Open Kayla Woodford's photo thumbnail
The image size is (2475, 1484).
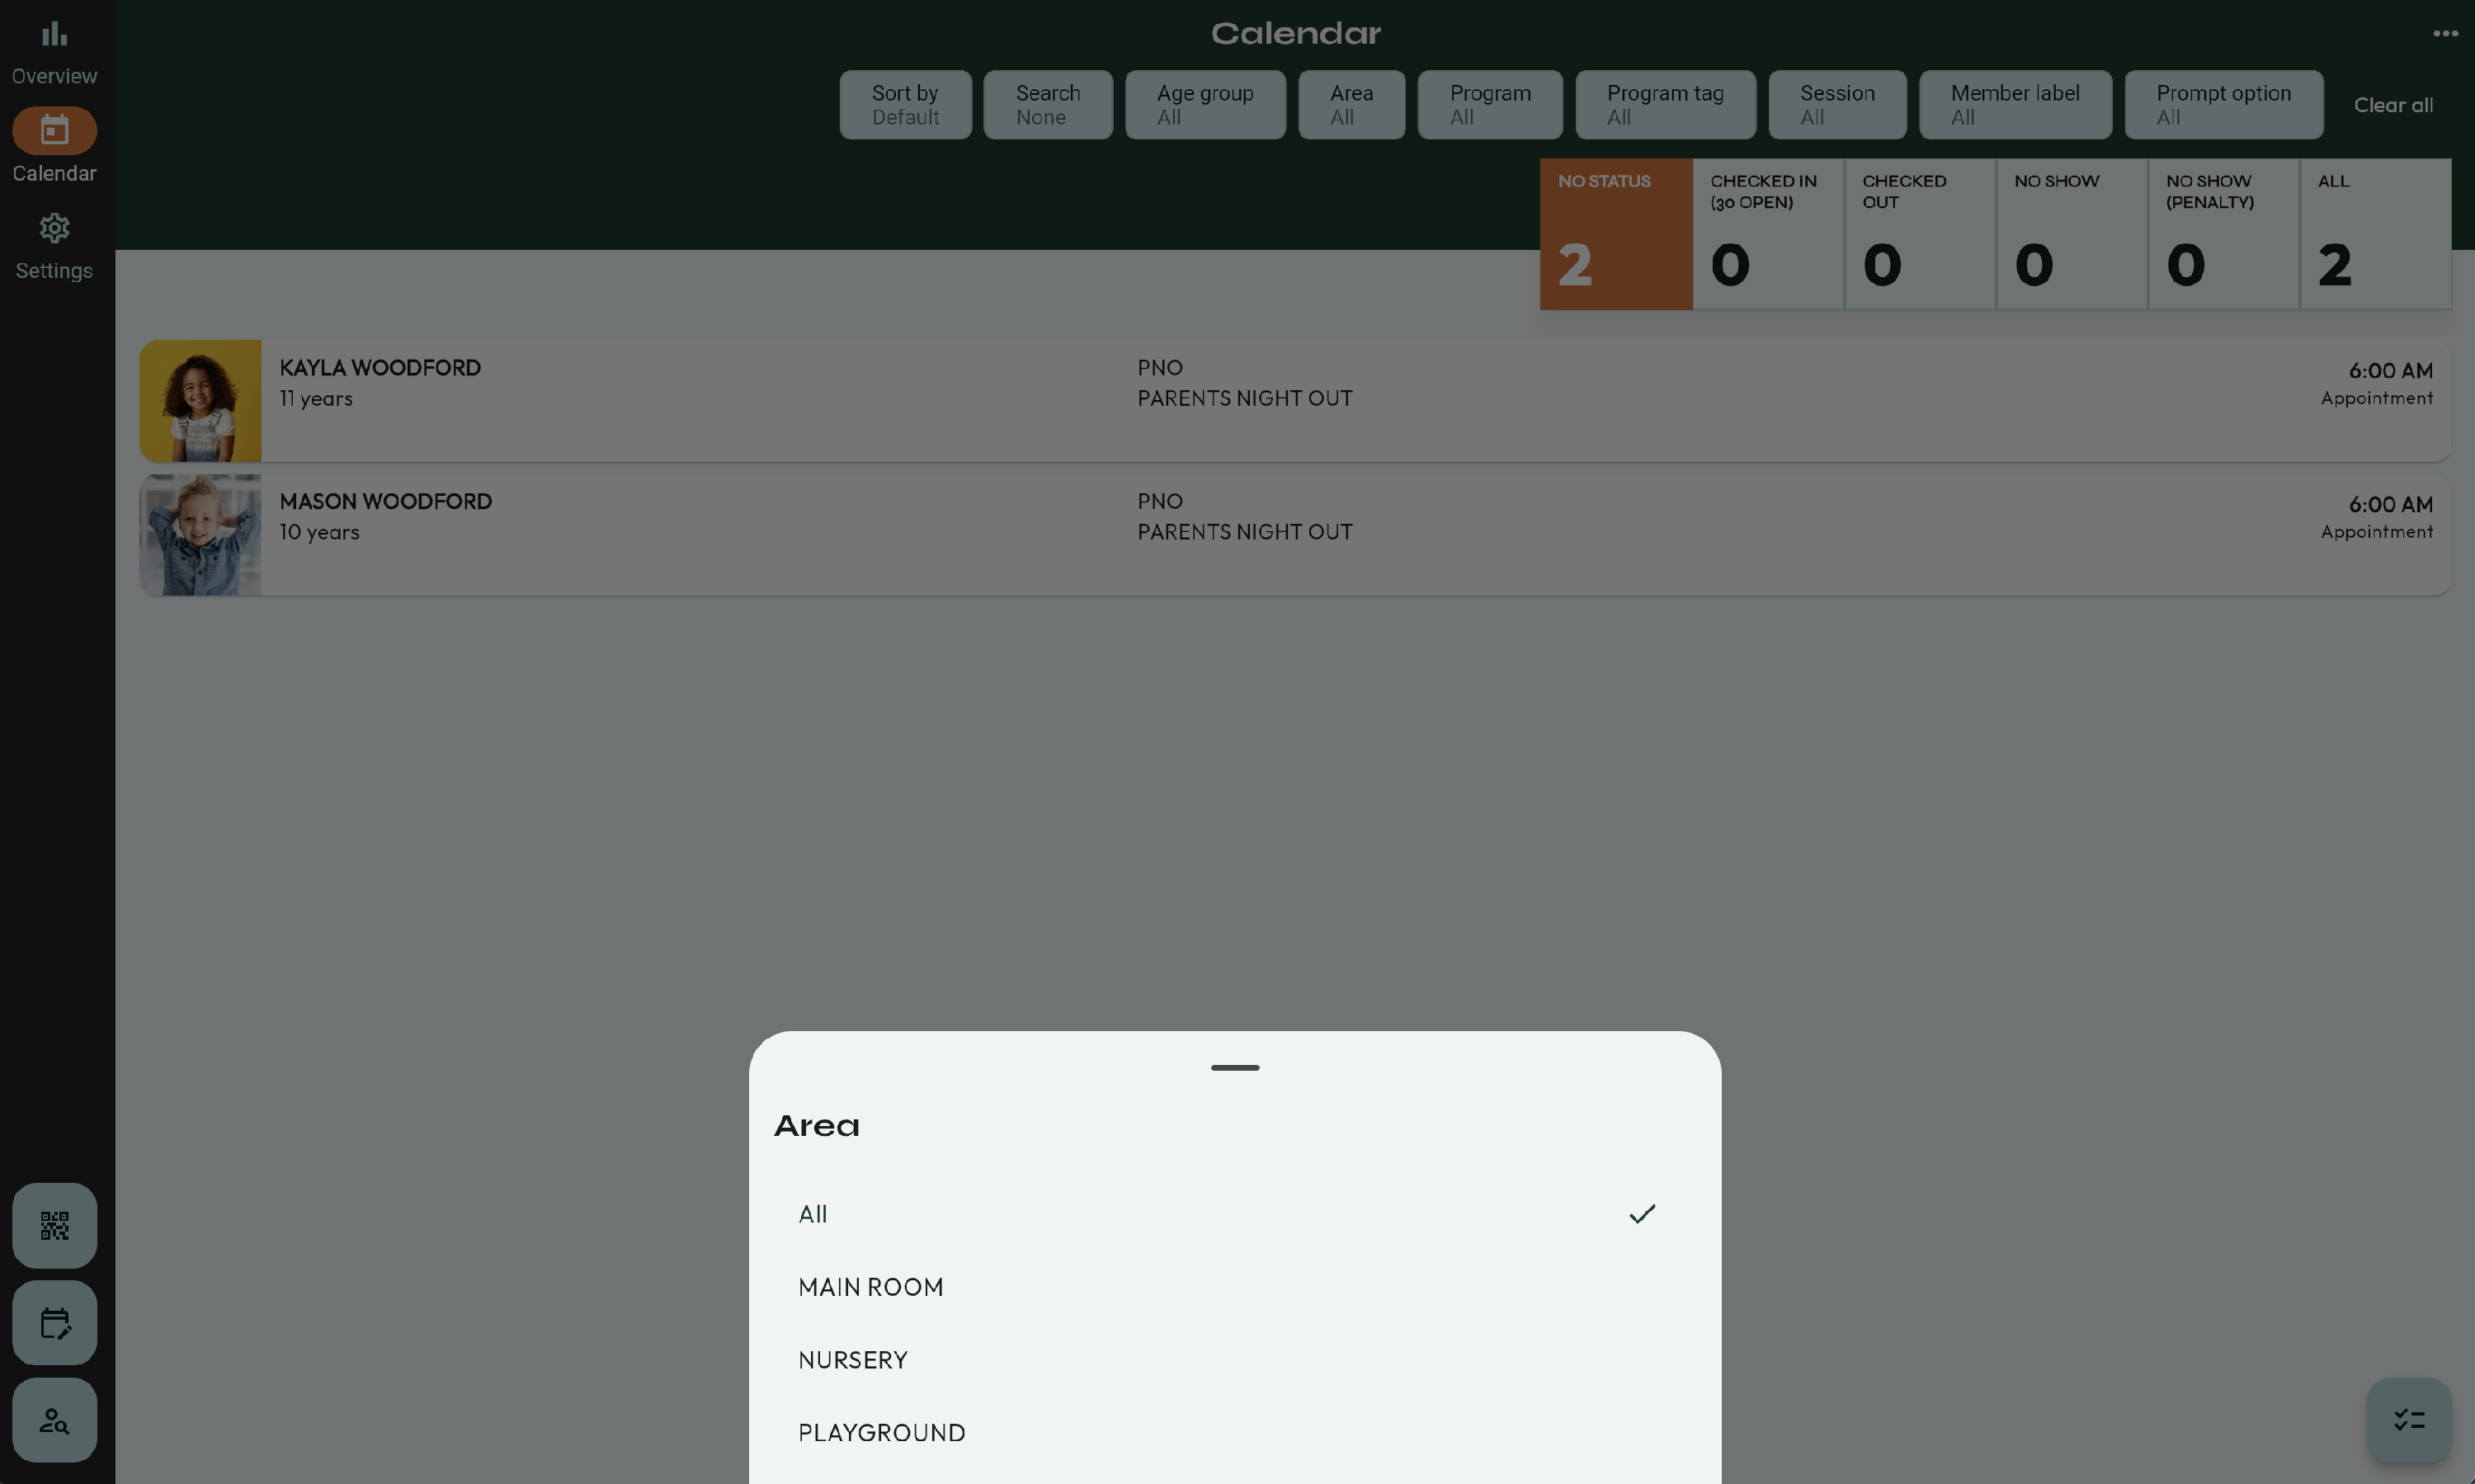(x=200, y=400)
